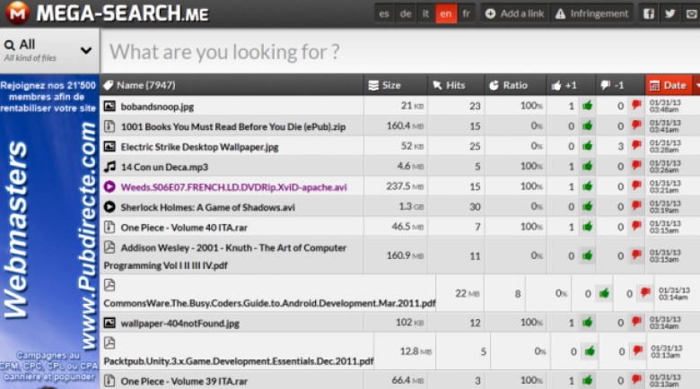Screen dimensions: 700x389
Task: Open the All file types dropdown
Action: (49, 51)
